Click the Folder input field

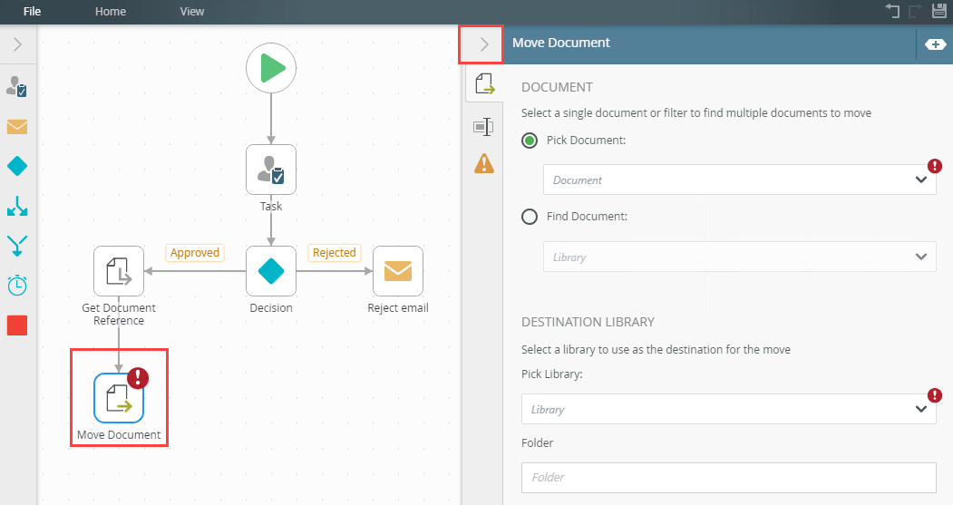click(x=728, y=477)
